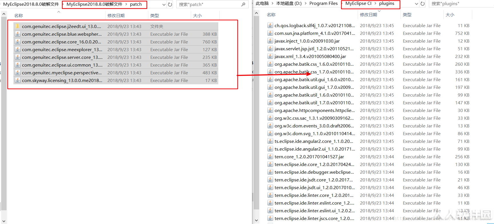Expand breadcrumb chevron before patch folder
Viewport: 494px width, 224px height.
tap(126, 4)
